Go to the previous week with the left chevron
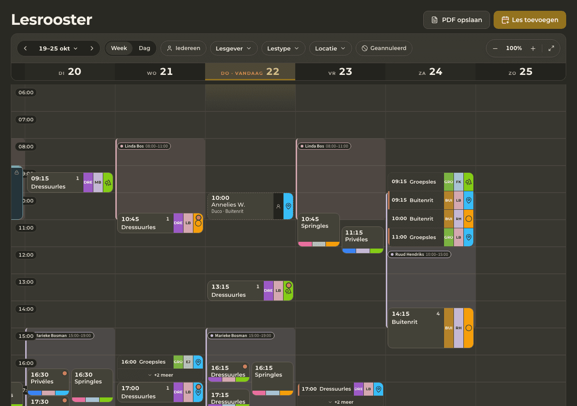The height and width of the screenshot is (406, 577). click(x=25, y=48)
